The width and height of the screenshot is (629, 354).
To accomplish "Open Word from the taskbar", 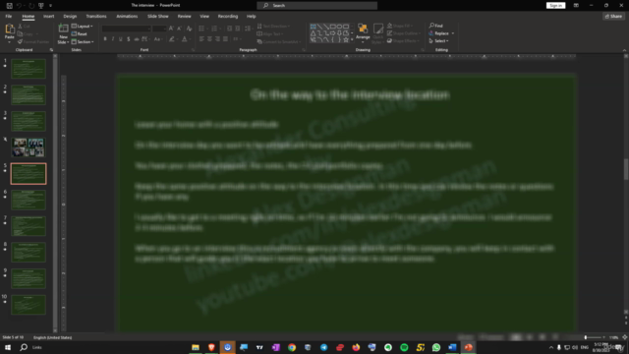I will click(452, 347).
